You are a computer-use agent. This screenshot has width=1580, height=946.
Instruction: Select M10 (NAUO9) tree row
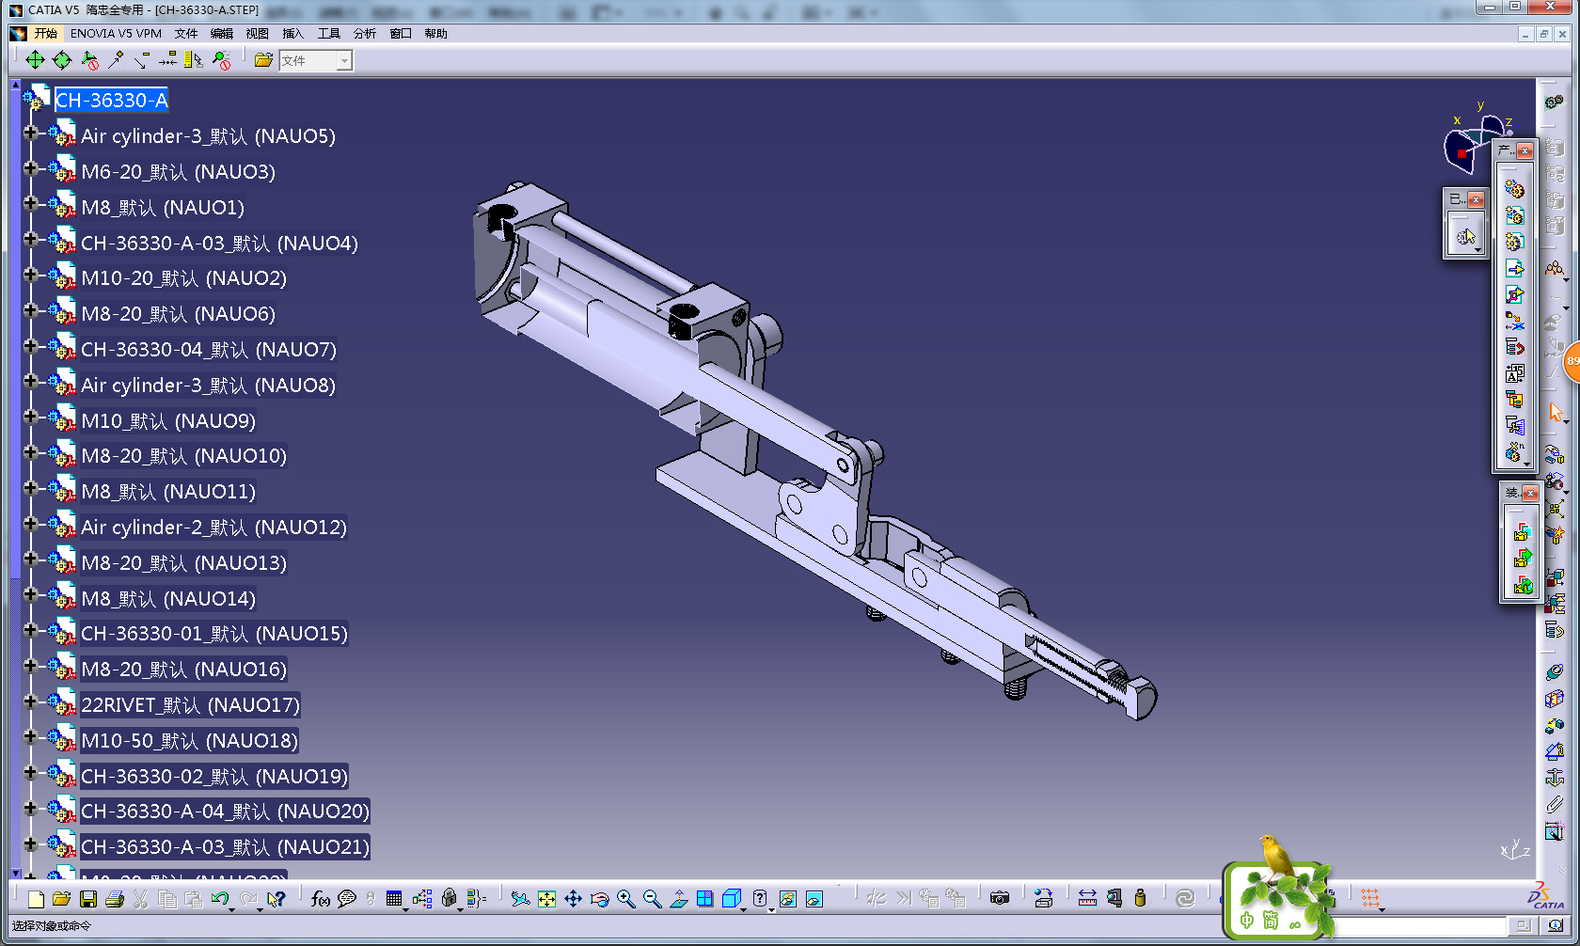168,421
